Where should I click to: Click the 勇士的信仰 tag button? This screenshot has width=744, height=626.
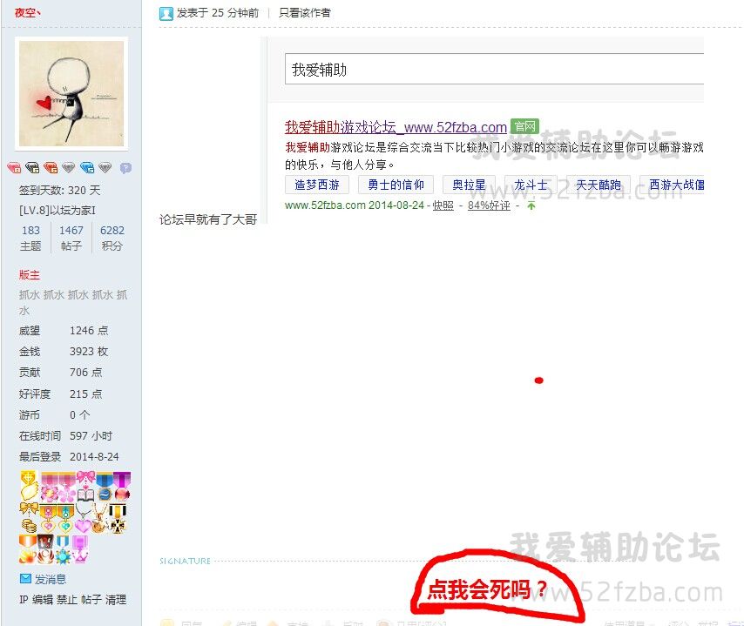[x=396, y=185]
